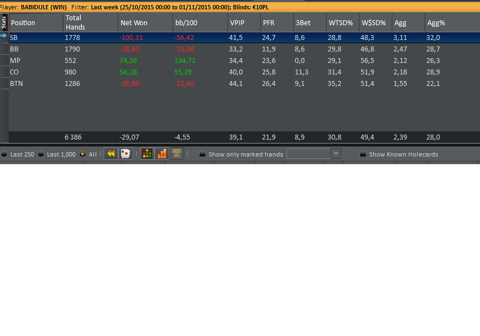Click MP bb/100 value 134,71
Image resolution: width=480 pixels, height=336 pixels.
(185, 61)
